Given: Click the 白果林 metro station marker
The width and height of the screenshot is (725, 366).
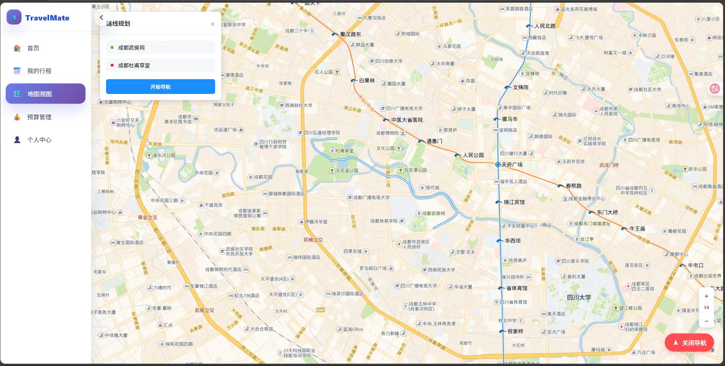Looking at the screenshot, I should click(353, 80).
